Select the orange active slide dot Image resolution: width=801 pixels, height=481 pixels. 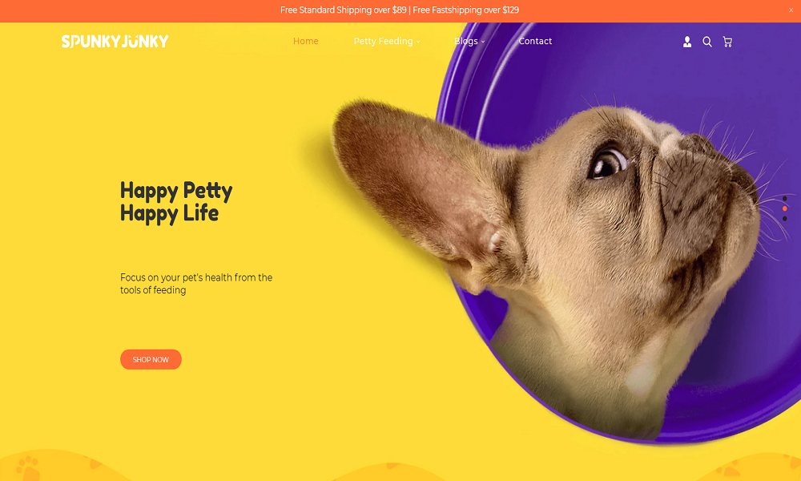[x=785, y=208]
